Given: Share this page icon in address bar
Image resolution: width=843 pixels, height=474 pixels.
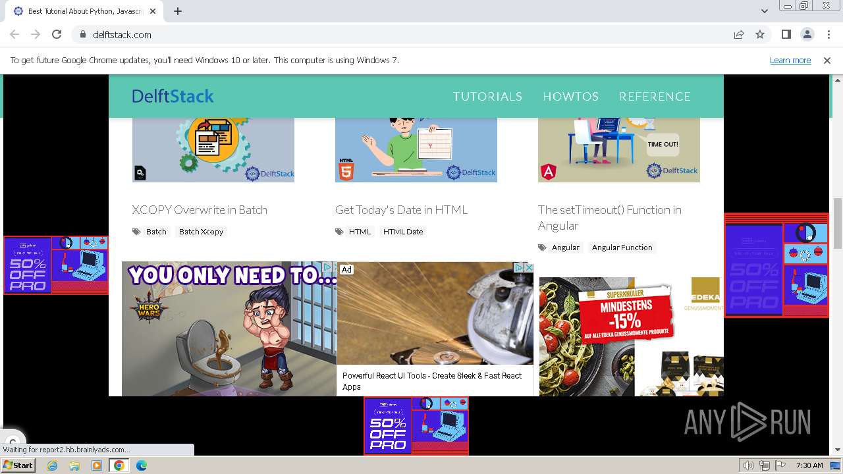Looking at the screenshot, I should click(x=739, y=34).
